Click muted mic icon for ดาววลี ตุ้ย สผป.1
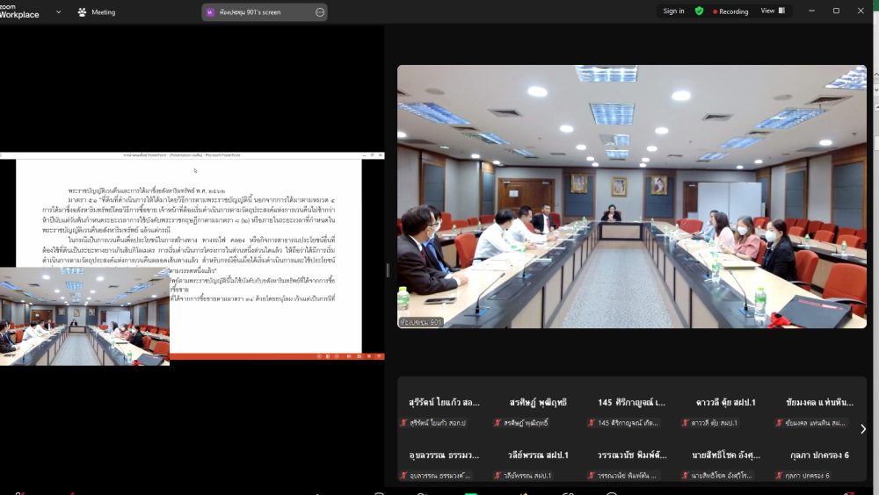Image resolution: width=879 pixels, height=495 pixels. 688,423
